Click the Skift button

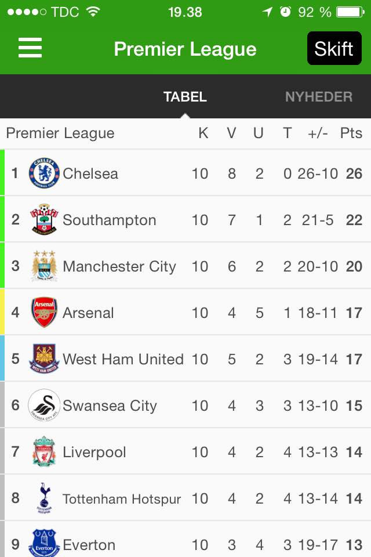tap(334, 48)
